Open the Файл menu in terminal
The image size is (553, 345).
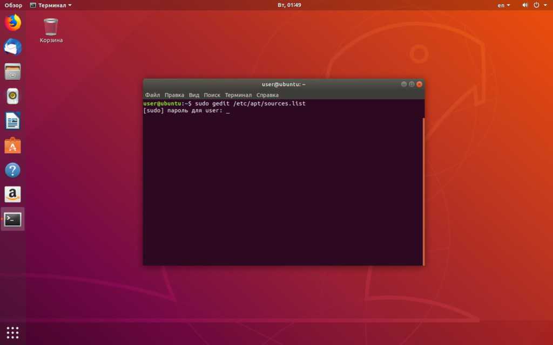[x=152, y=95]
